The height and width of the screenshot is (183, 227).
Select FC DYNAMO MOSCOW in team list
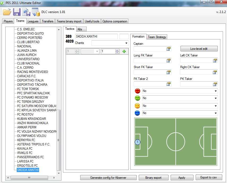[33, 97]
